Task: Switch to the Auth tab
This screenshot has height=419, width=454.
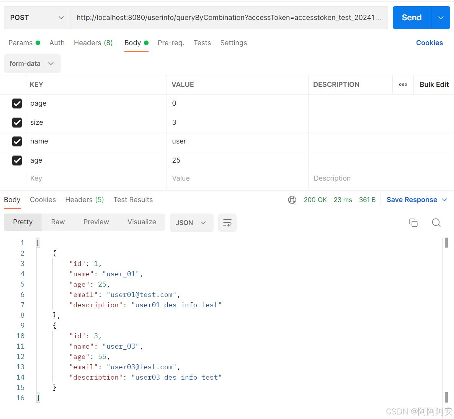Action: point(57,43)
